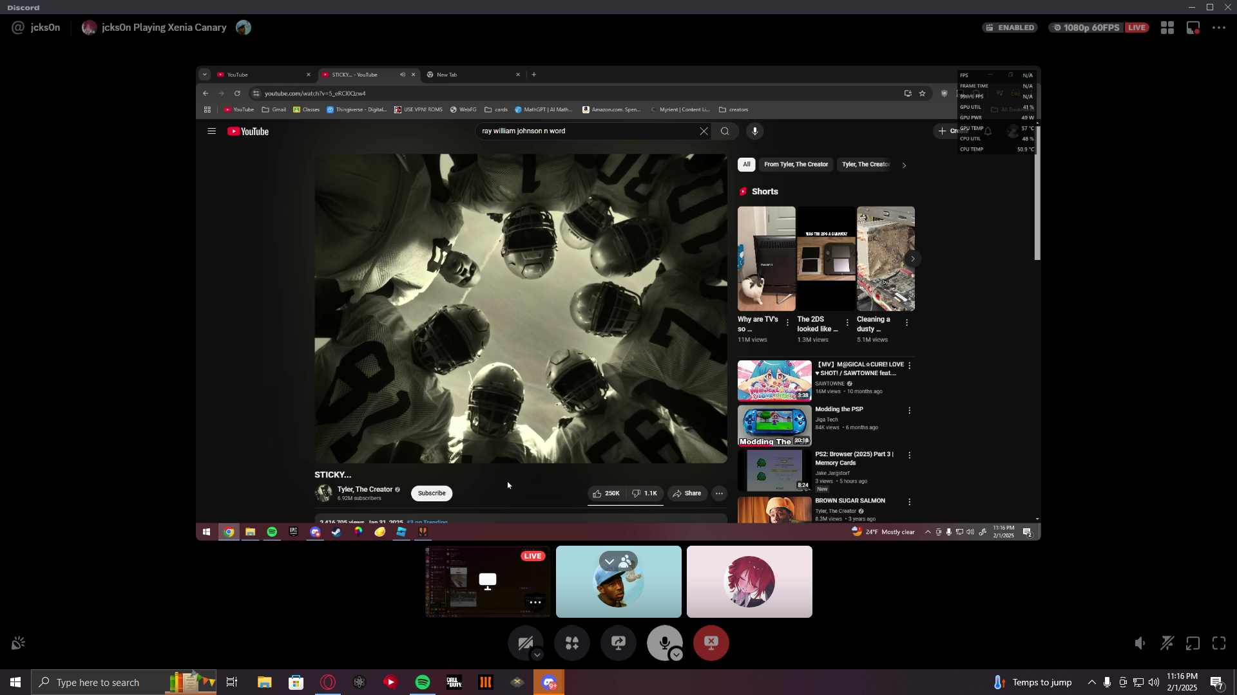Image resolution: width=1237 pixels, height=695 pixels.
Task: Adjust stream volume speaker icon
Action: coord(1140,643)
